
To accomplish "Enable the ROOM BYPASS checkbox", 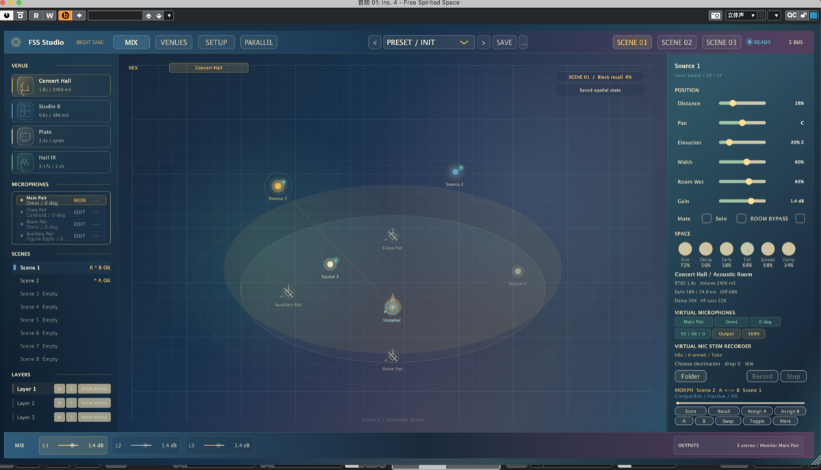I will (800, 218).
